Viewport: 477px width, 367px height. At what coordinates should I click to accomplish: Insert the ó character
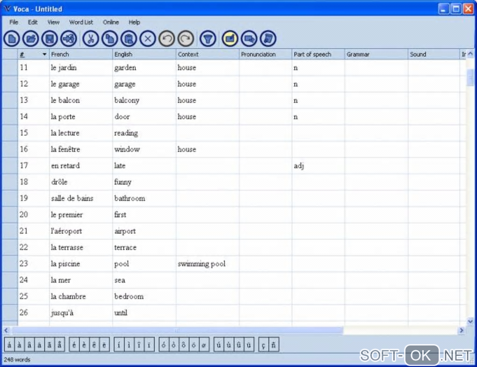pos(164,345)
